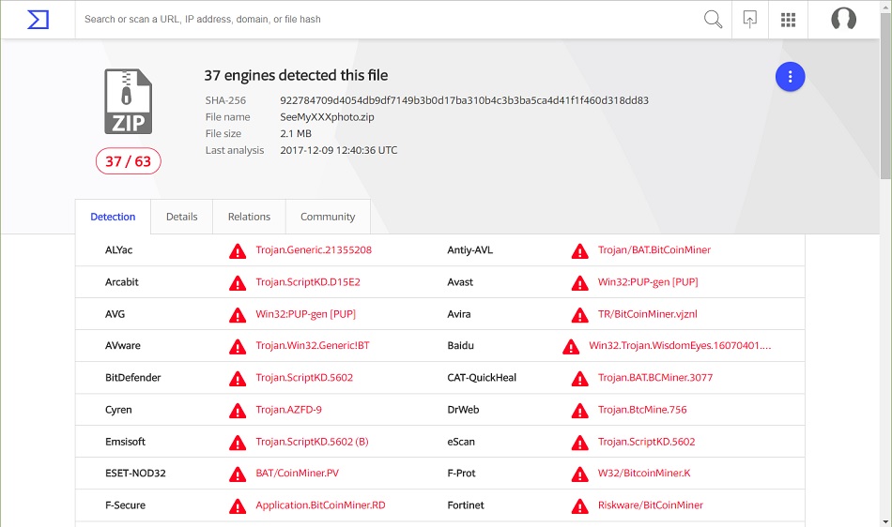
Task: Click the ZIP file type icon
Action: click(128, 101)
